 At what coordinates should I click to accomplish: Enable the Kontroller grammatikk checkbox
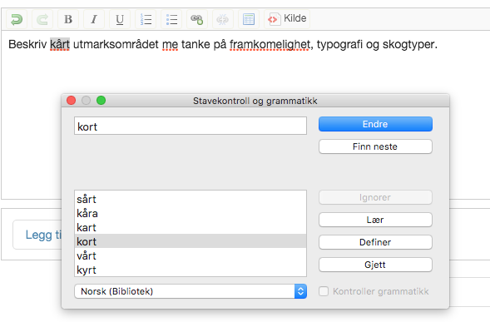pyautogui.click(x=324, y=291)
